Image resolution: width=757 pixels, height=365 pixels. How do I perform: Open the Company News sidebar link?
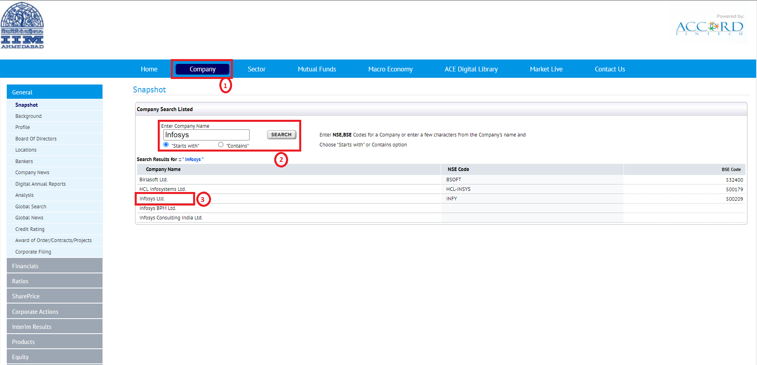point(32,173)
